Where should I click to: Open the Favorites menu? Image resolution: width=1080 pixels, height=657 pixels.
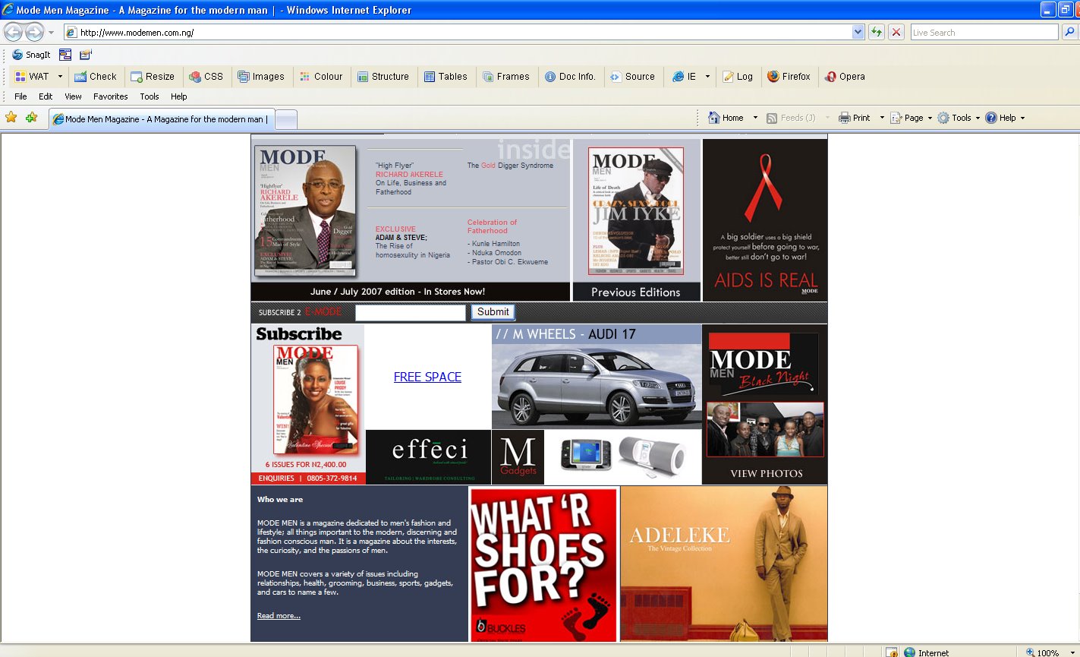pyautogui.click(x=111, y=96)
